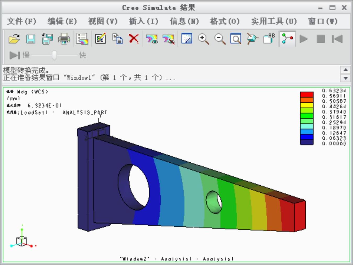The image size is (353, 265).
Task: Stop the animation with the square button
Action: pyautogui.click(x=321, y=39)
